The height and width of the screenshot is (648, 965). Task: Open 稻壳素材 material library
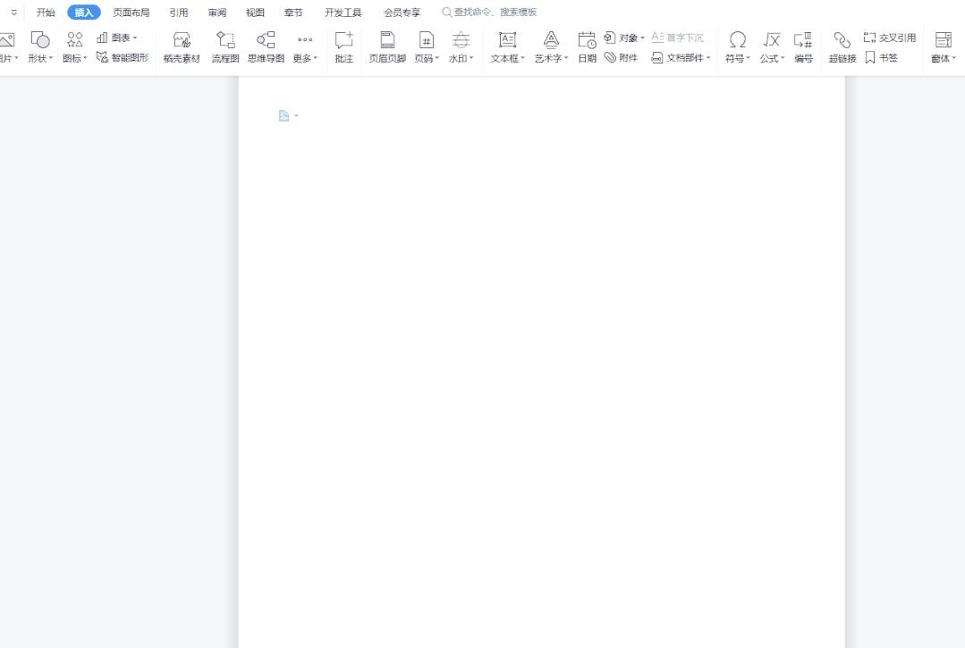click(182, 47)
